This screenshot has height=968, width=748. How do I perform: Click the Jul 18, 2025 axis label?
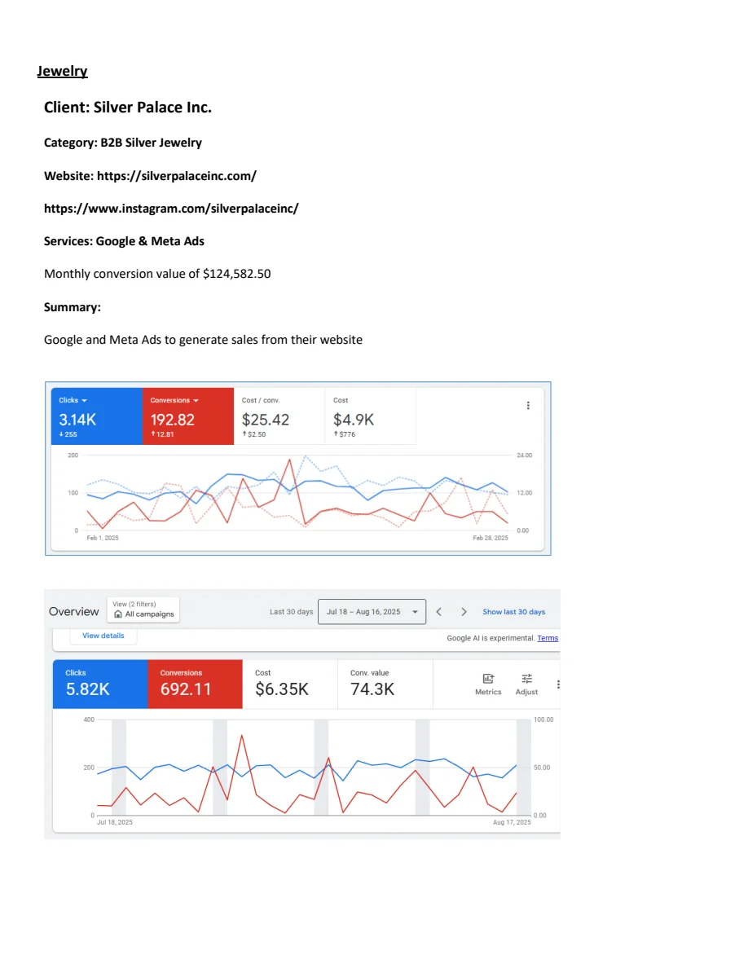point(115,822)
